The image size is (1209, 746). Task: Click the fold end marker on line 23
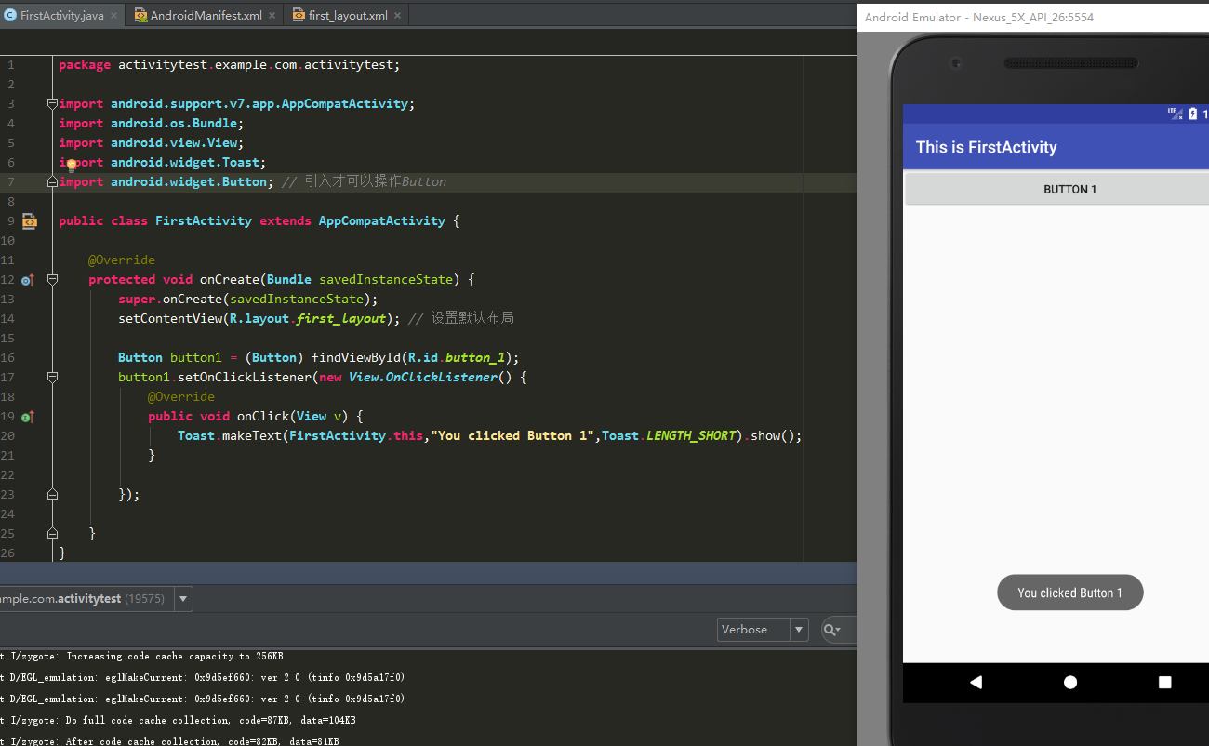point(52,495)
